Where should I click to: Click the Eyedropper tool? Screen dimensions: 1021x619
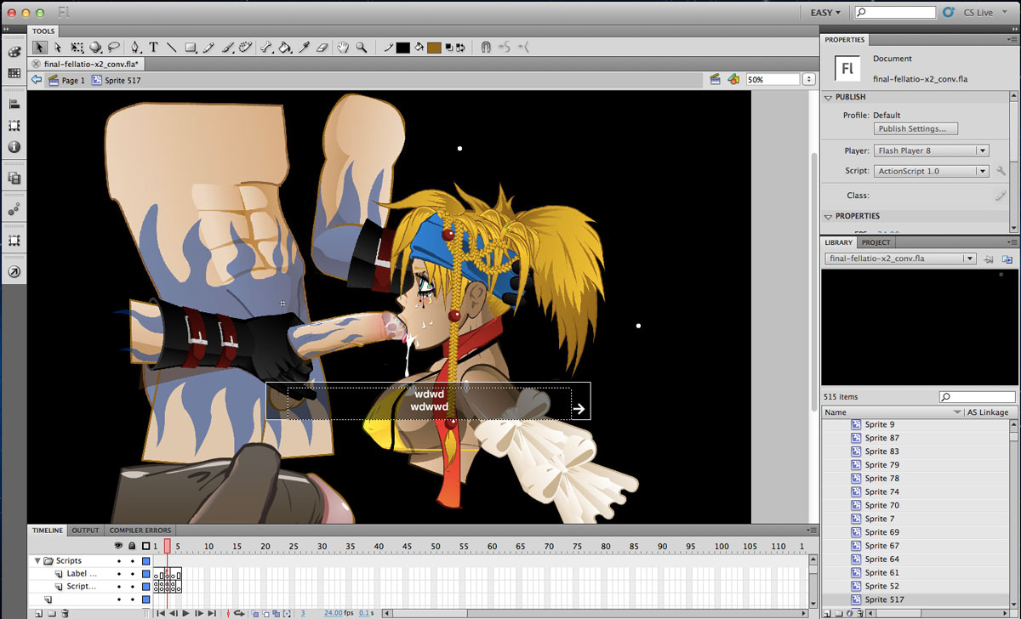tap(303, 48)
